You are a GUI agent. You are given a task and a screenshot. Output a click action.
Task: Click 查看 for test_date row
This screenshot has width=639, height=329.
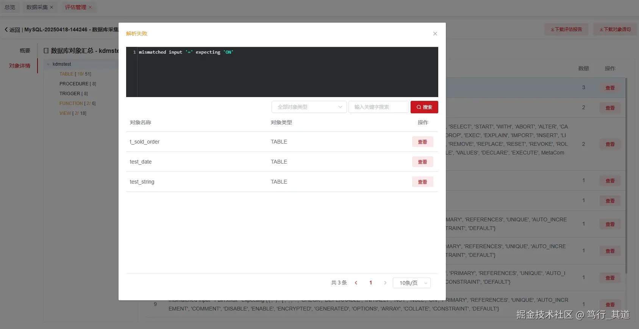coord(422,162)
